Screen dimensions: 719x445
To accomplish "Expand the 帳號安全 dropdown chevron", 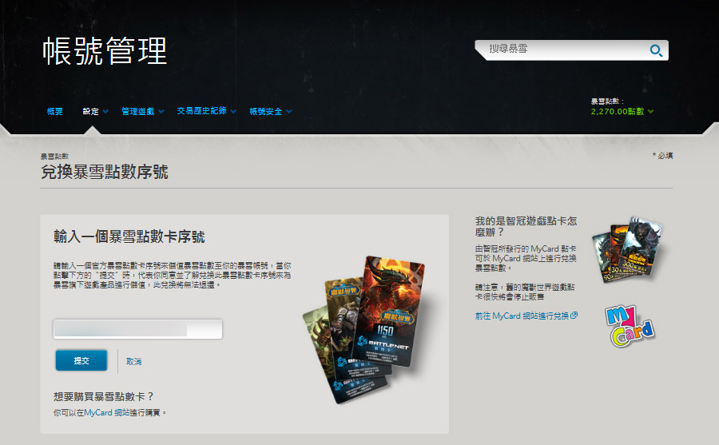I will (289, 112).
